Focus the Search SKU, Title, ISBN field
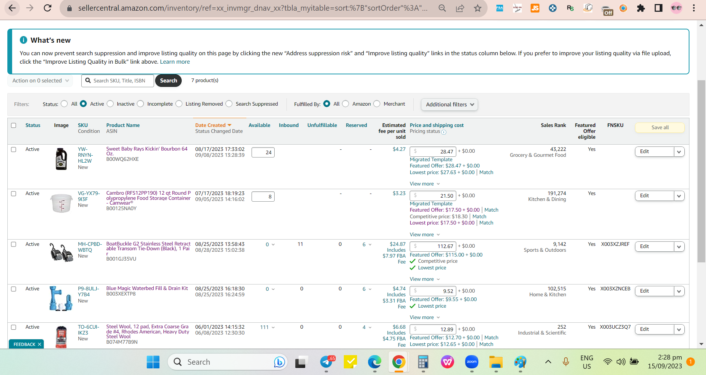Image resolution: width=706 pixels, height=375 pixels. tap(118, 81)
